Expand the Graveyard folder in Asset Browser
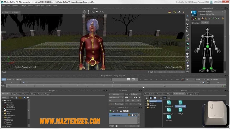Viewport: 230px width, 129px height. pyautogui.click(x=146, y=101)
